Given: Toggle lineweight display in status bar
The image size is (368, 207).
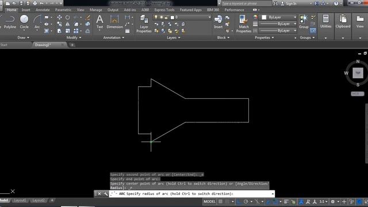Looking at the screenshot, I should click(x=286, y=201).
